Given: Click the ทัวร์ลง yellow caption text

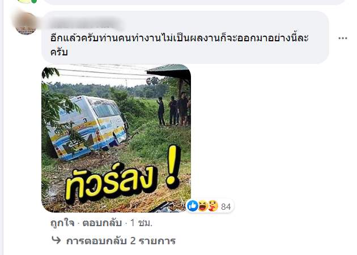Looking at the screenshot, I should 111,183.
